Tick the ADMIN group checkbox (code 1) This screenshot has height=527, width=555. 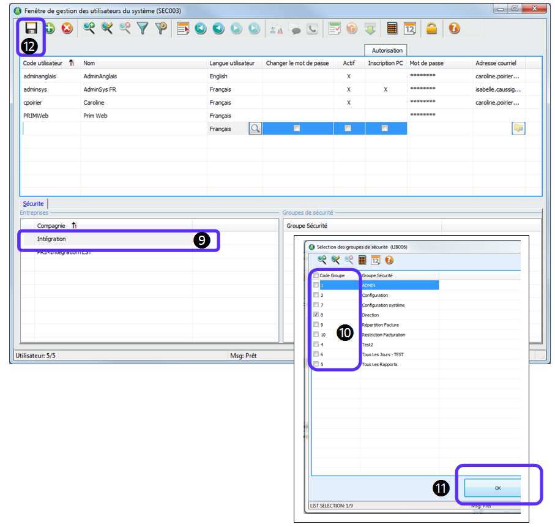point(316,285)
